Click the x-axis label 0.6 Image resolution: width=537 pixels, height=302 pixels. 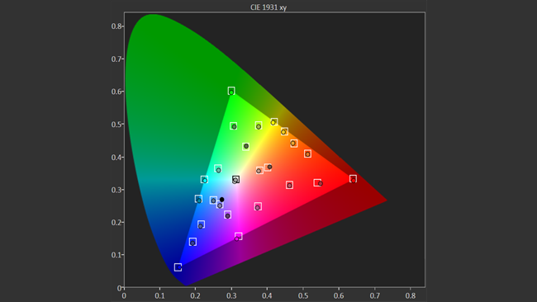339,295
